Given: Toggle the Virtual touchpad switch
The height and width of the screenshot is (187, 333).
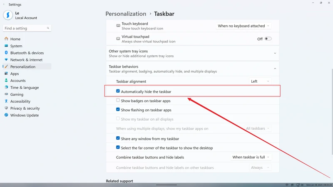Looking at the screenshot, I should click(x=268, y=39).
